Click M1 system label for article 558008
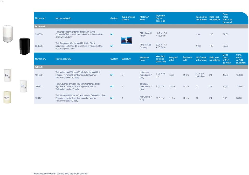Screen dimensions: 249x175 (112, 46)
